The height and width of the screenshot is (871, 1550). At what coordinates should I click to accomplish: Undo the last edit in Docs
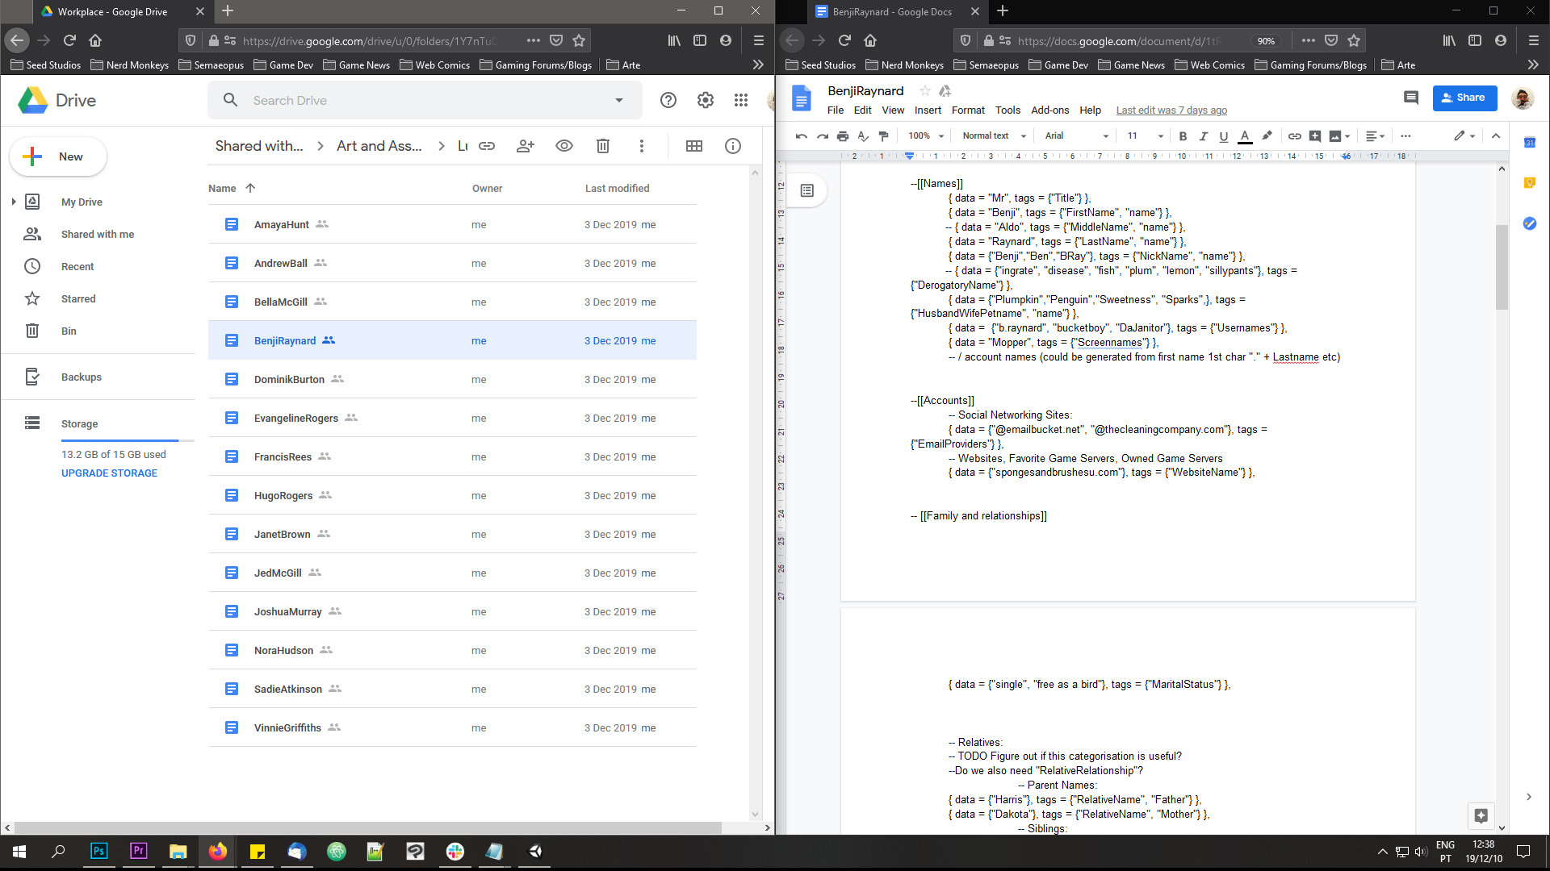801,136
